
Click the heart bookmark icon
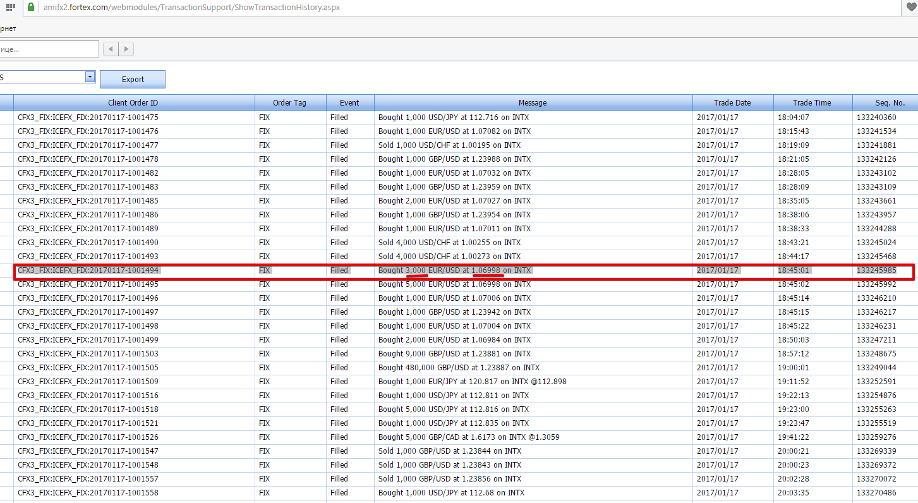[912, 7]
